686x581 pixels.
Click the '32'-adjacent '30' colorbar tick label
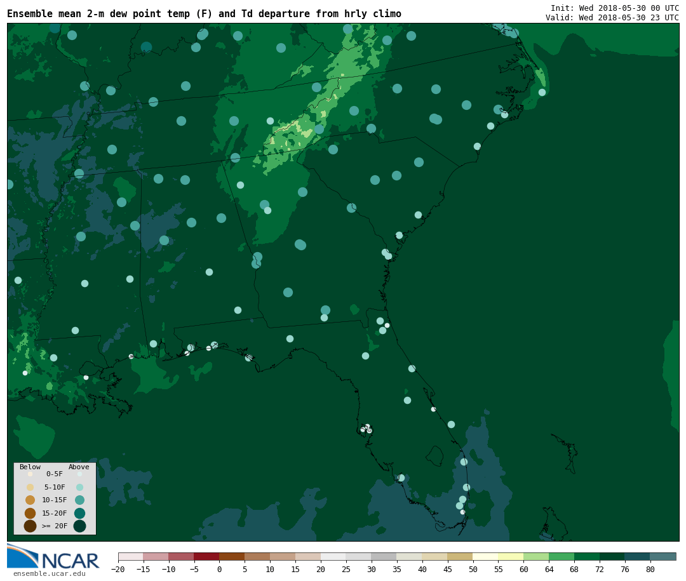pyautogui.click(x=372, y=570)
